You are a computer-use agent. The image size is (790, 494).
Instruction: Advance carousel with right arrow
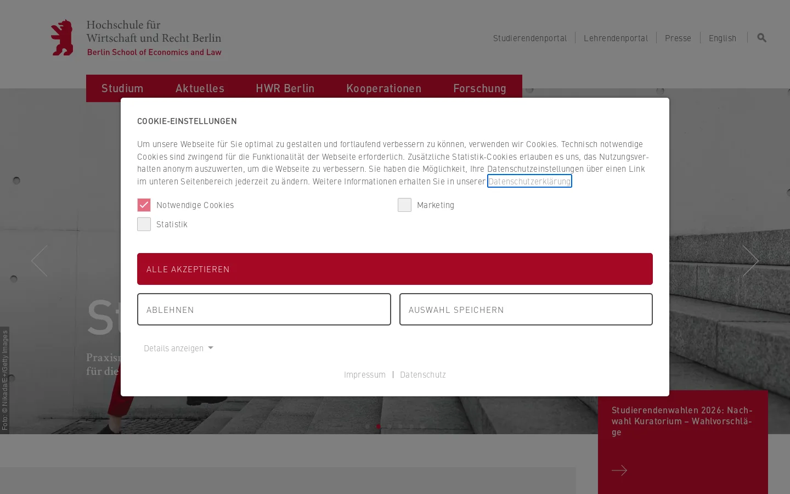750,261
